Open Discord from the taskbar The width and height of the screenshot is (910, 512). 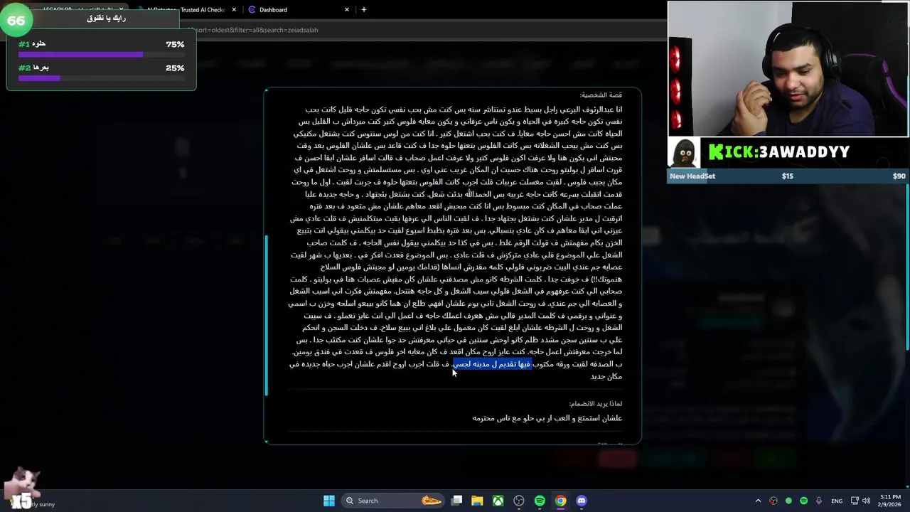[x=582, y=501]
